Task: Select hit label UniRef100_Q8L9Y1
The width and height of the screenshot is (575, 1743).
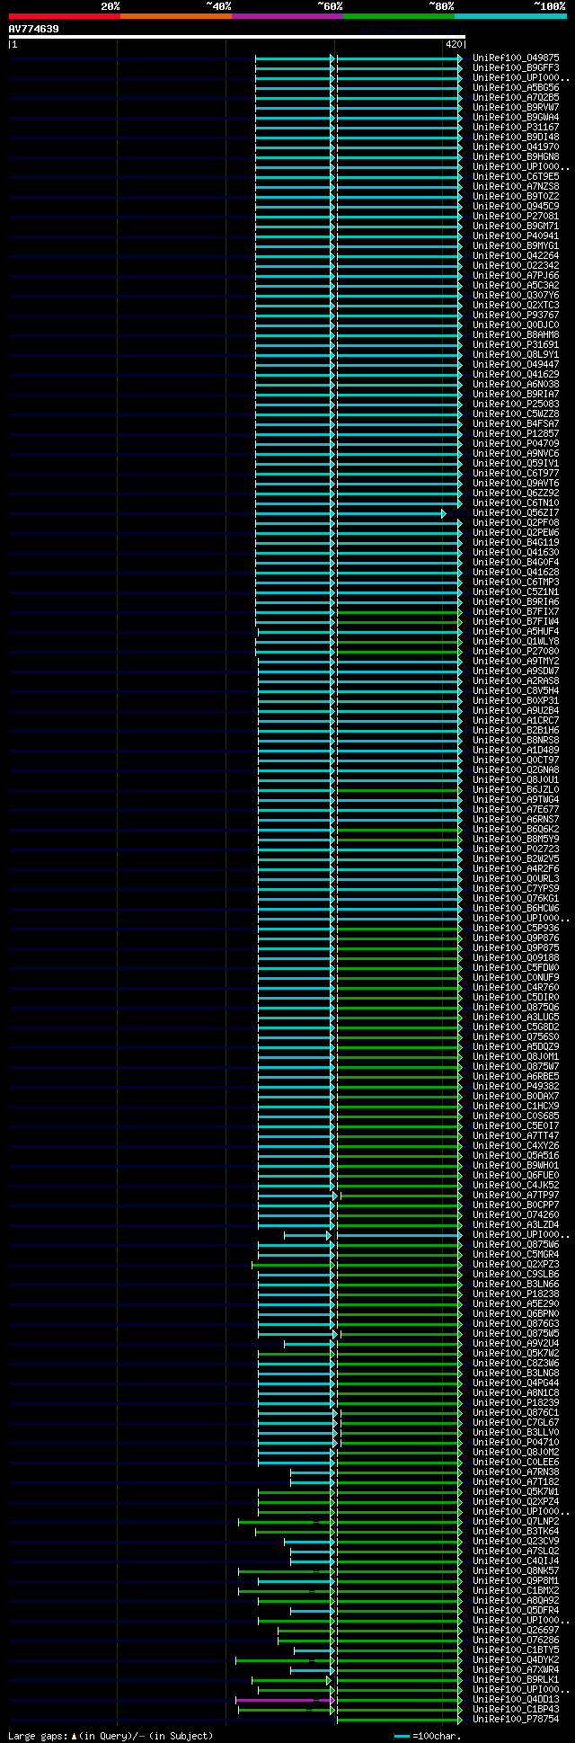Action: tap(516, 355)
